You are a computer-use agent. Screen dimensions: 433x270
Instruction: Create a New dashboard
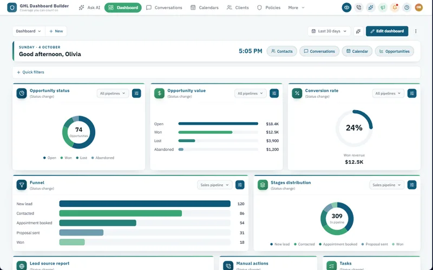[56, 31]
